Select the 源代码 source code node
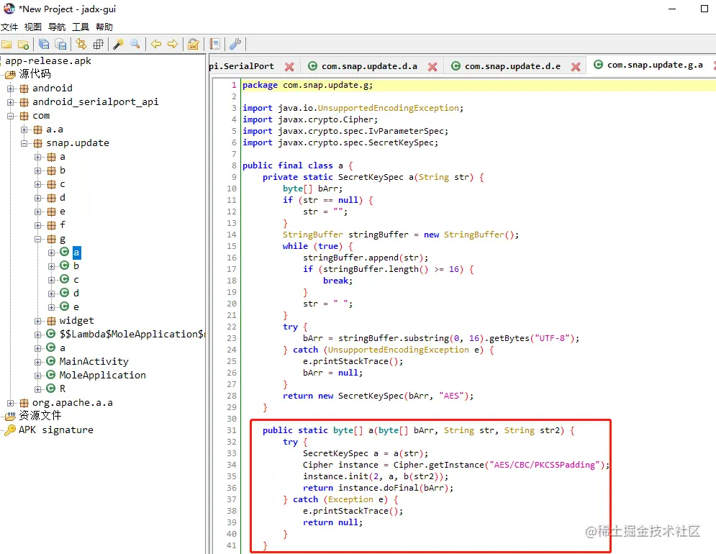 point(35,74)
